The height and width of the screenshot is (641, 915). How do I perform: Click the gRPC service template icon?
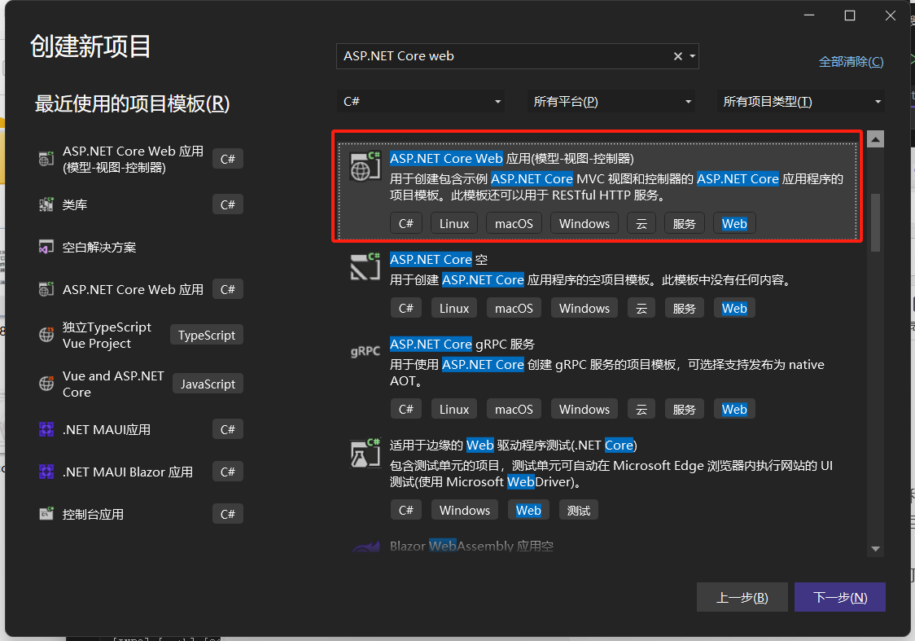click(366, 351)
